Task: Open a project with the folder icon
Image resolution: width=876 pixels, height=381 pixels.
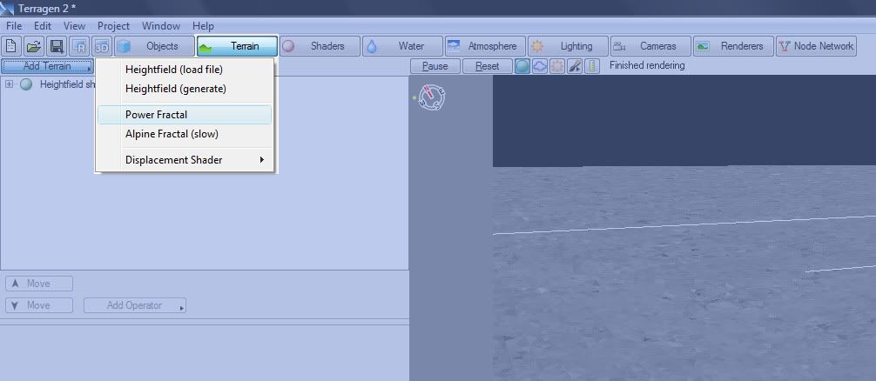Action: [34, 46]
